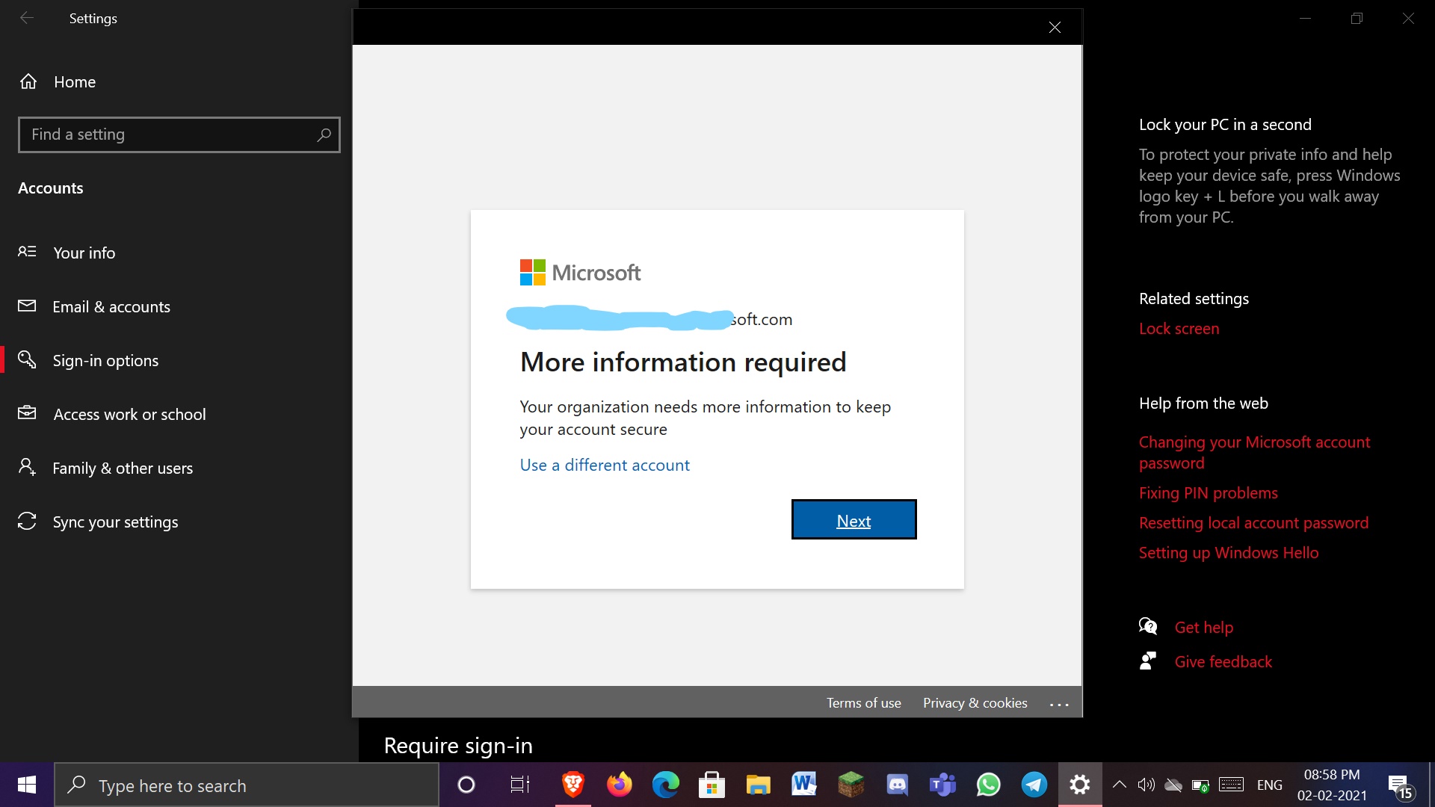
Task: Open Discord from taskbar
Action: [x=897, y=785]
